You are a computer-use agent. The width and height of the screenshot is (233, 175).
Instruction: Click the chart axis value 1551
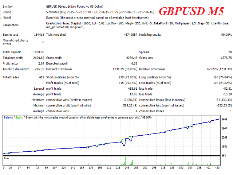224,147
